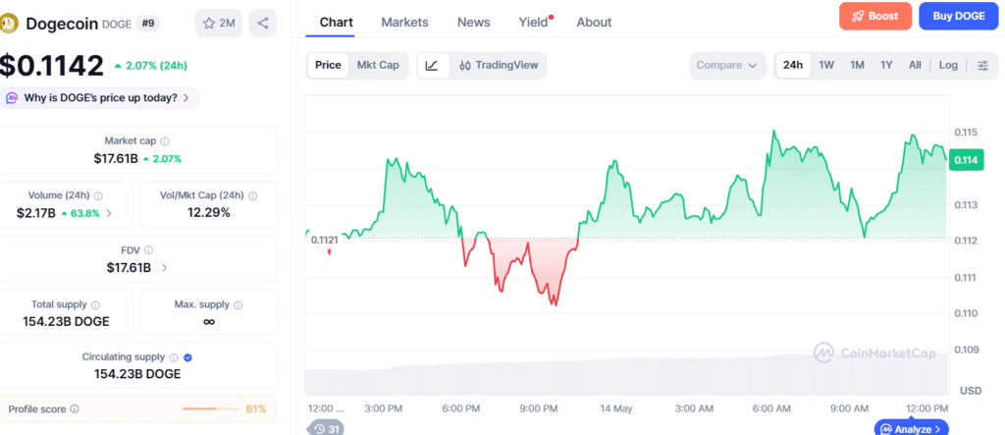Click verified badge beside Circulating supply
Viewport: 1005px width, 435px height.
click(187, 357)
